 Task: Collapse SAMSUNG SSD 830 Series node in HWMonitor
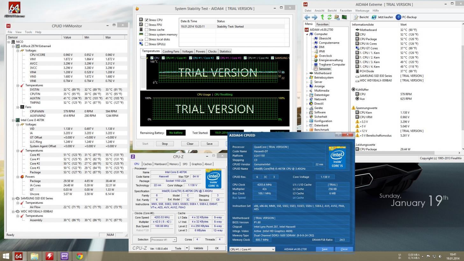(13, 198)
